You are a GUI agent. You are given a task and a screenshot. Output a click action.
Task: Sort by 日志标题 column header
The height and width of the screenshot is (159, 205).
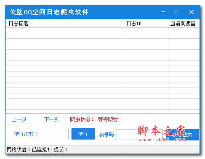tap(65, 24)
